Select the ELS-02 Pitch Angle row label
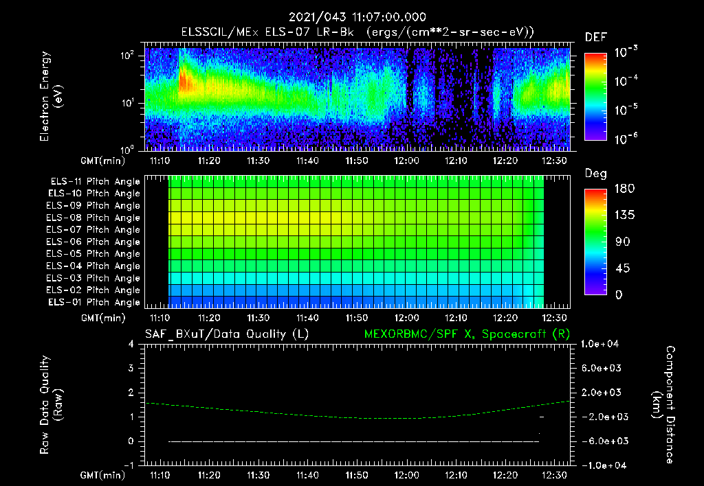The height and width of the screenshot is (486, 704). 93,290
